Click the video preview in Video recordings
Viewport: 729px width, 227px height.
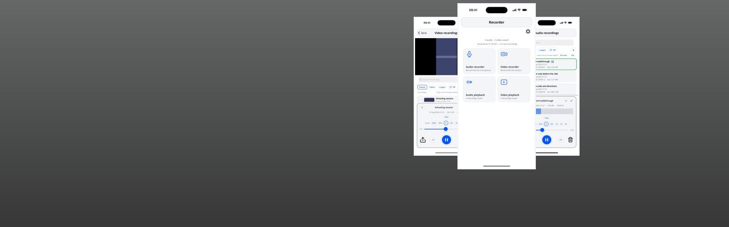[x=436, y=57]
